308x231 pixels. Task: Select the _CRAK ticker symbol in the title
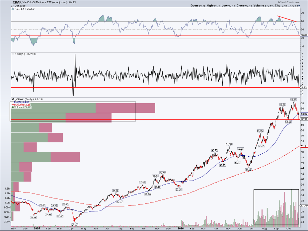16,3
